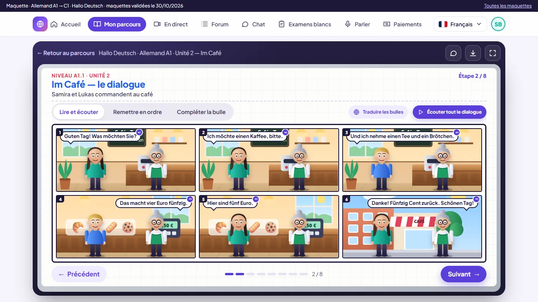The image size is (538, 302).
Task: Start Écouter tout le dialogue playback
Action: pyautogui.click(x=449, y=112)
